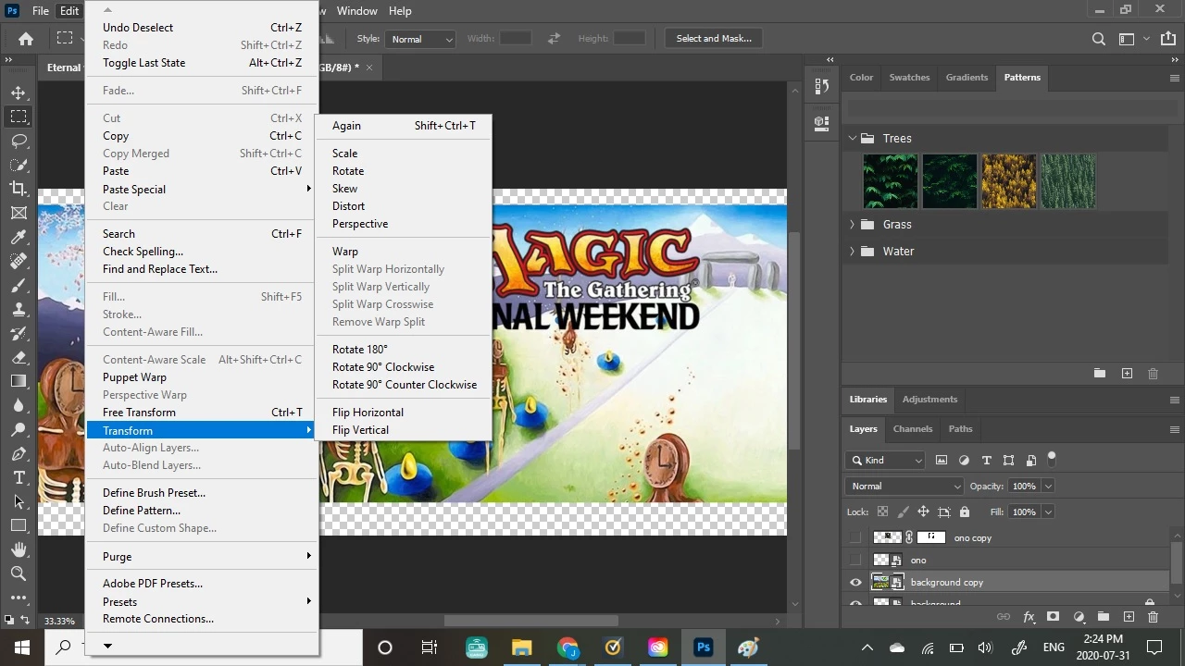Lock image pixels with brush icon
This screenshot has width=1185, height=666.
(903, 512)
